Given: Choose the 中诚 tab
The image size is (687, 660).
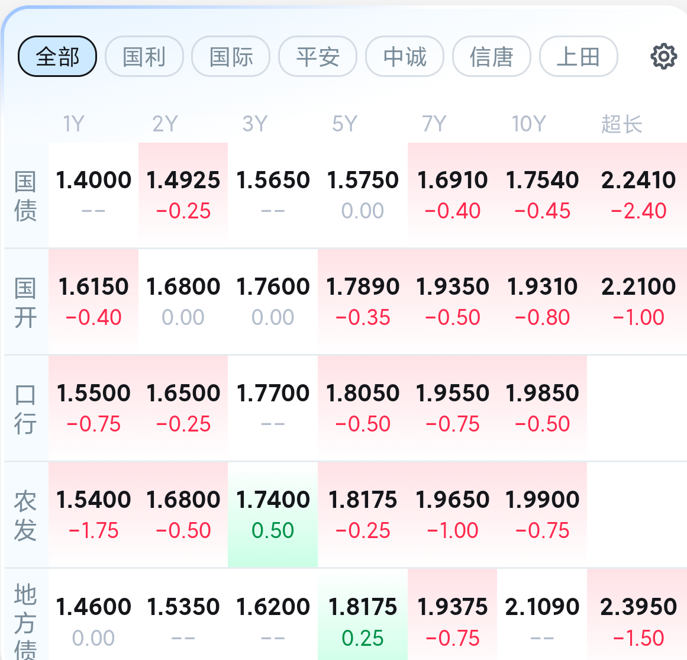Looking at the screenshot, I should point(405,57).
